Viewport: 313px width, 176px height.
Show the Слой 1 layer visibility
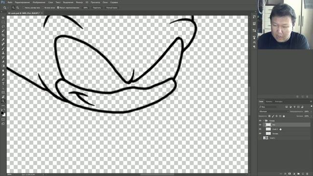tap(260, 138)
